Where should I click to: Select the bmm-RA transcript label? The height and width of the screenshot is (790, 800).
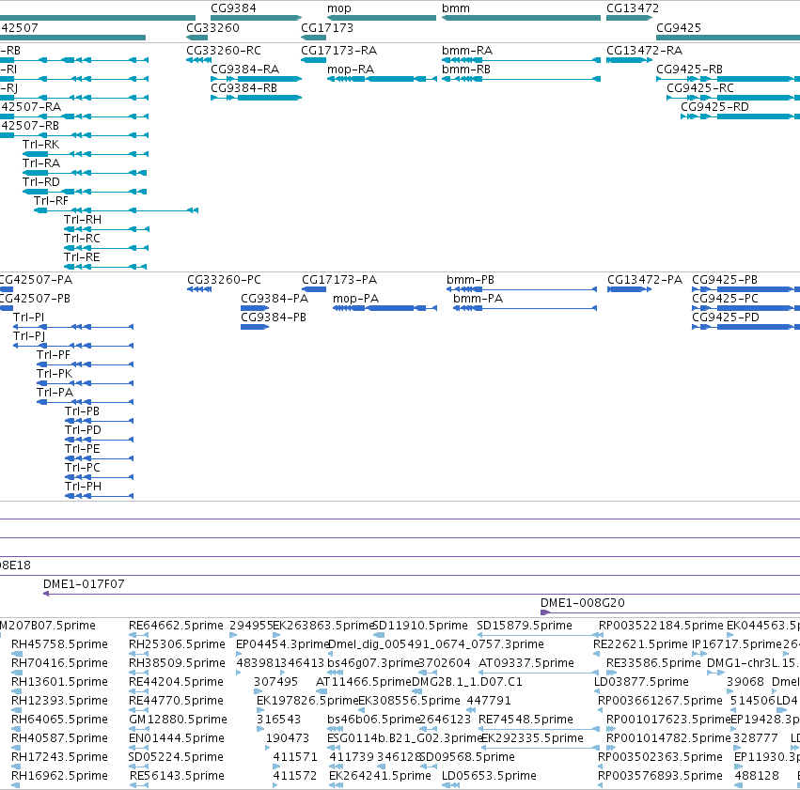click(467, 51)
